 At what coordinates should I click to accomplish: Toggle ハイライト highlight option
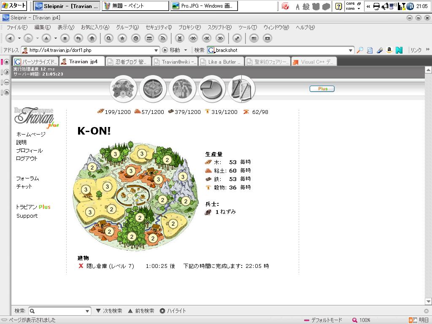(x=173, y=311)
